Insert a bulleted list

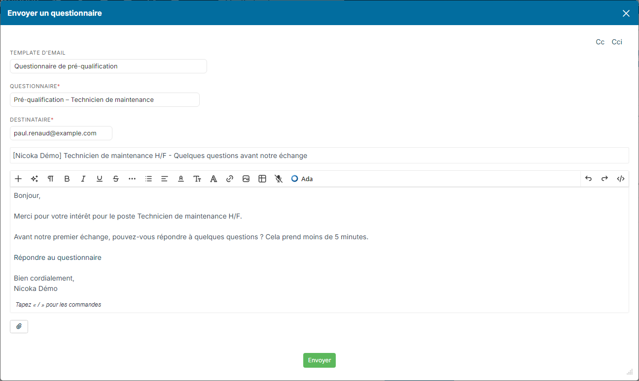tap(148, 179)
